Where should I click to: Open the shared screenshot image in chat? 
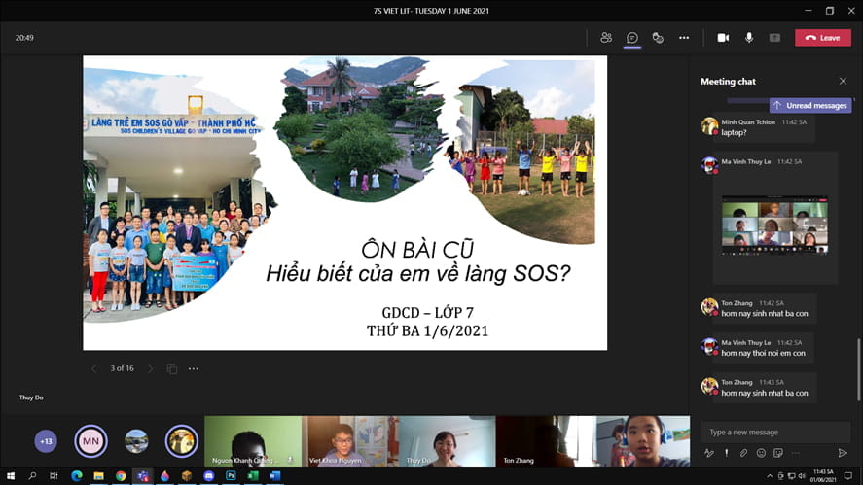(x=774, y=225)
